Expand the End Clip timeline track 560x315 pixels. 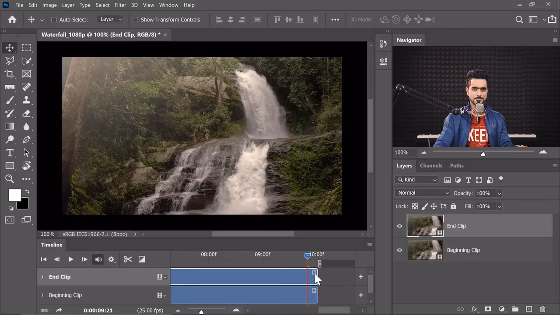(x=42, y=277)
